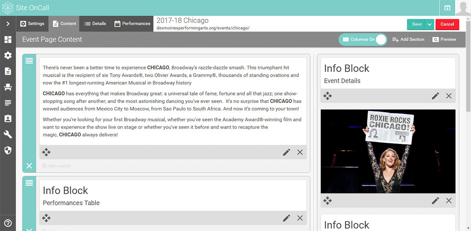
Task: Open the Save dropdown arrow
Action: (x=430, y=24)
